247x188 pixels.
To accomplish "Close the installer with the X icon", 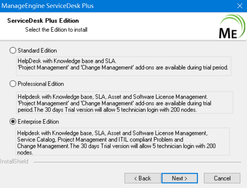I will (x=239, y=6).
